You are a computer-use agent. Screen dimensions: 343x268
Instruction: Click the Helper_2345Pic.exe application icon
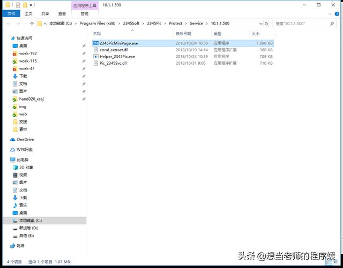[96, 57]
